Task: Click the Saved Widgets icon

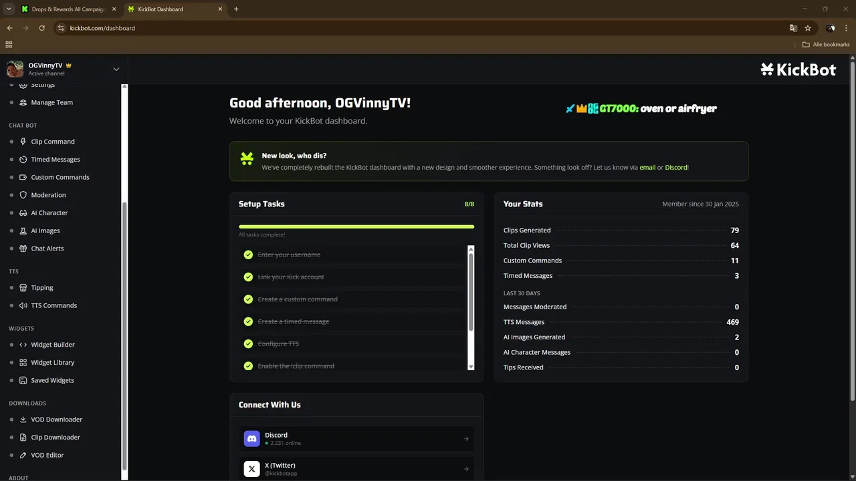Action: point(23,380)
